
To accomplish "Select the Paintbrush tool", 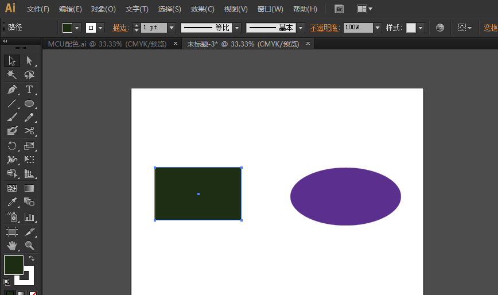I will pyautogui.click(x=12, y=117).
